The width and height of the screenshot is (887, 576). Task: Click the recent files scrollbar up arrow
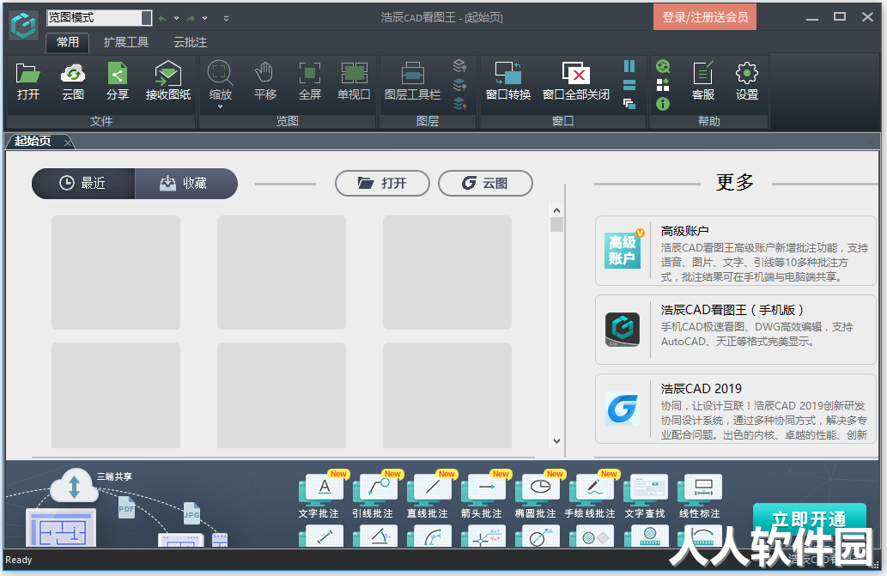click(556, 210)
